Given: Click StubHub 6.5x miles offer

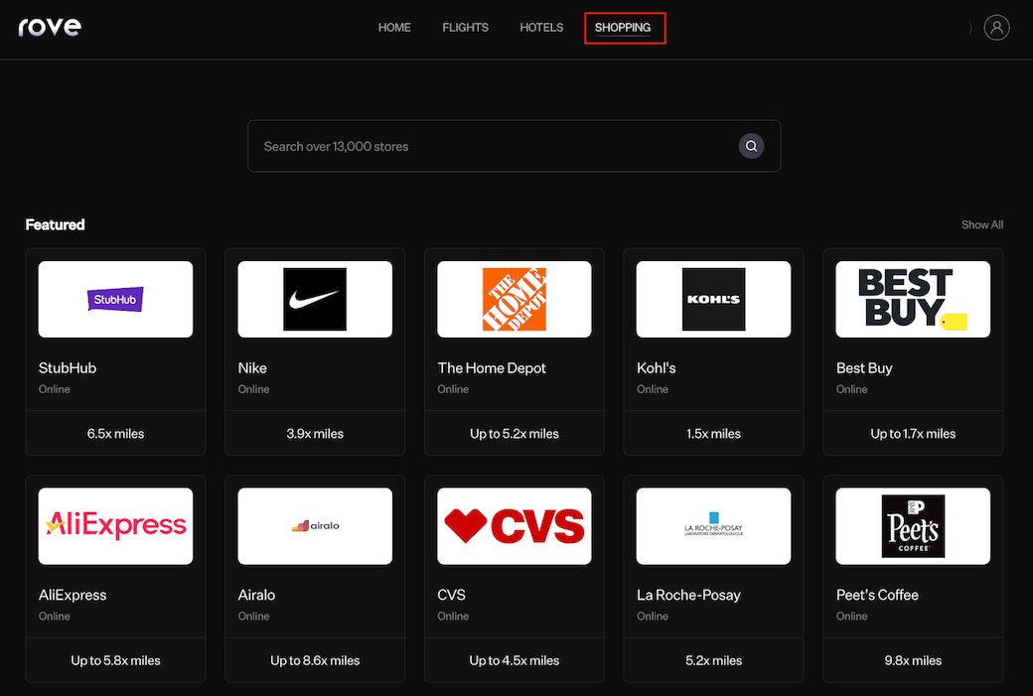Looking at the screenshot, I should point(115,434).
